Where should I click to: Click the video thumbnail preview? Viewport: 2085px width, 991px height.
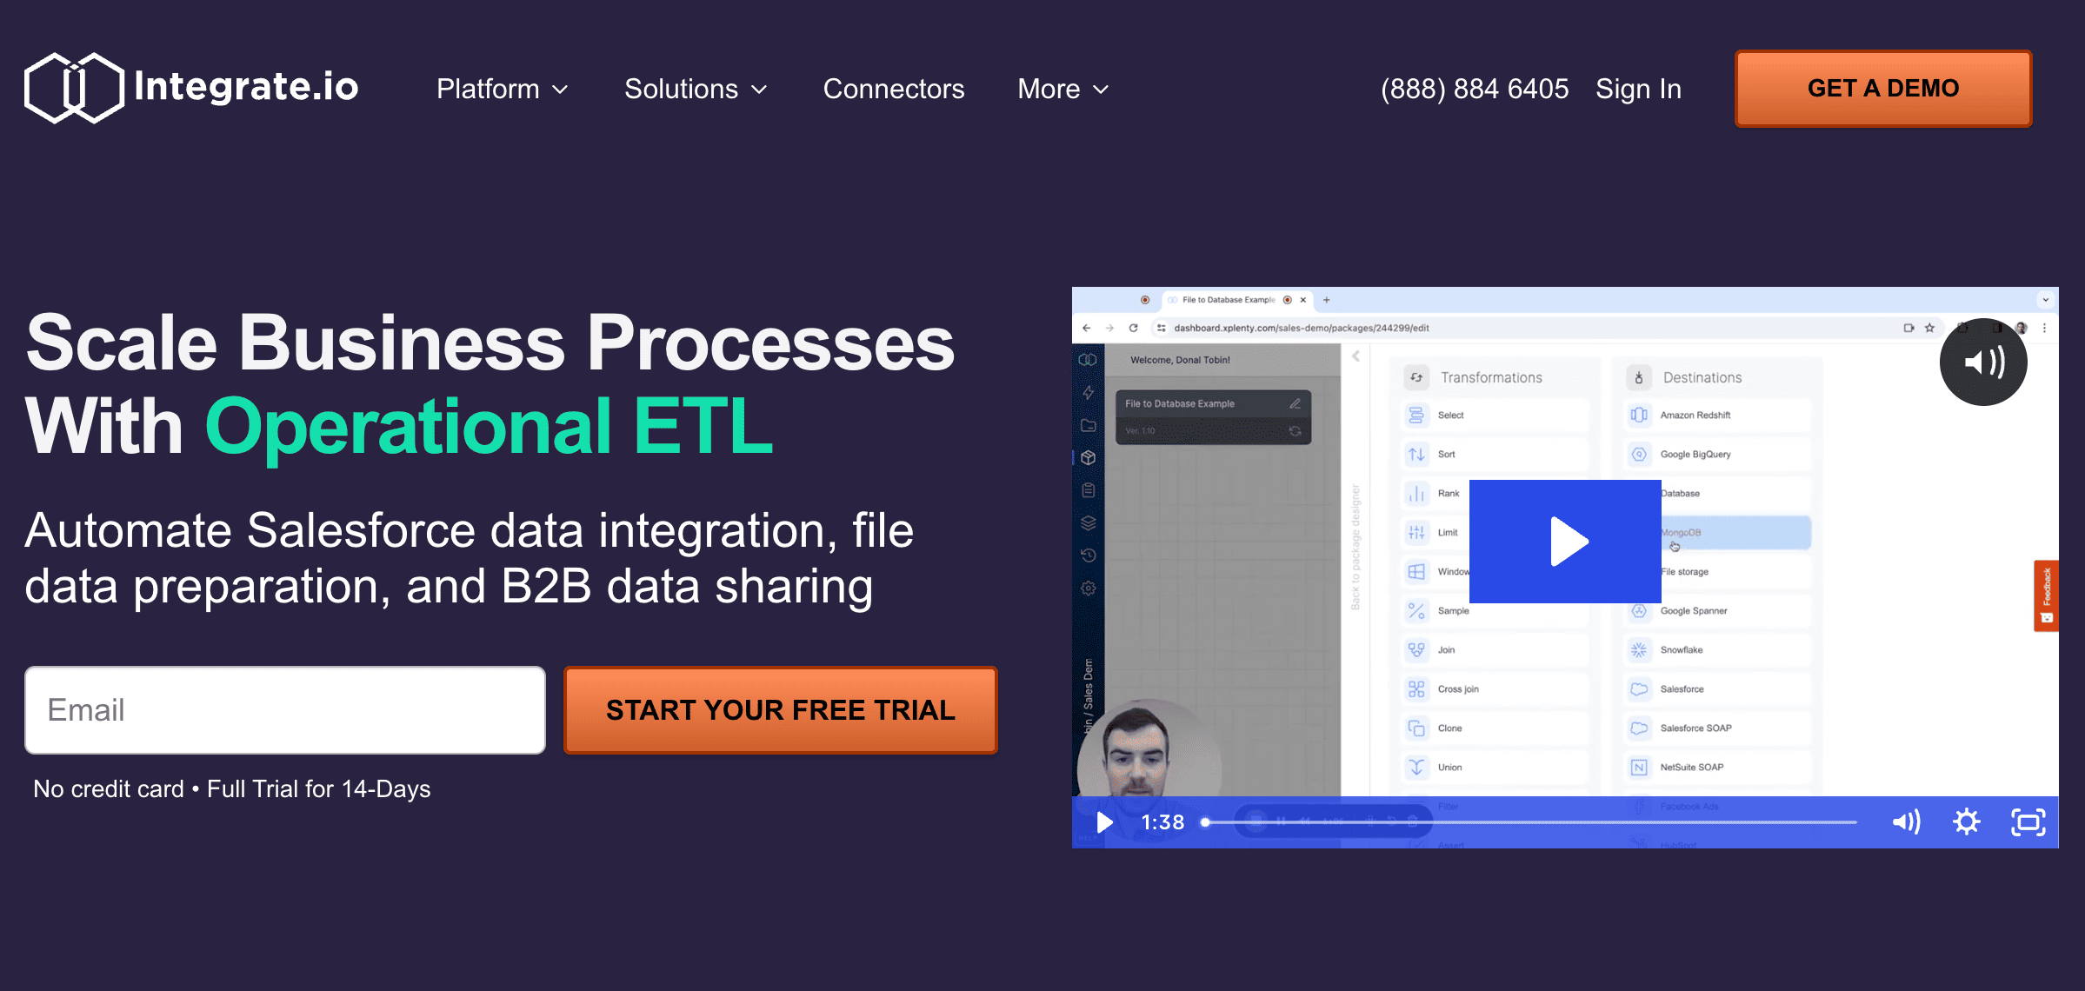coord(1565,541)
